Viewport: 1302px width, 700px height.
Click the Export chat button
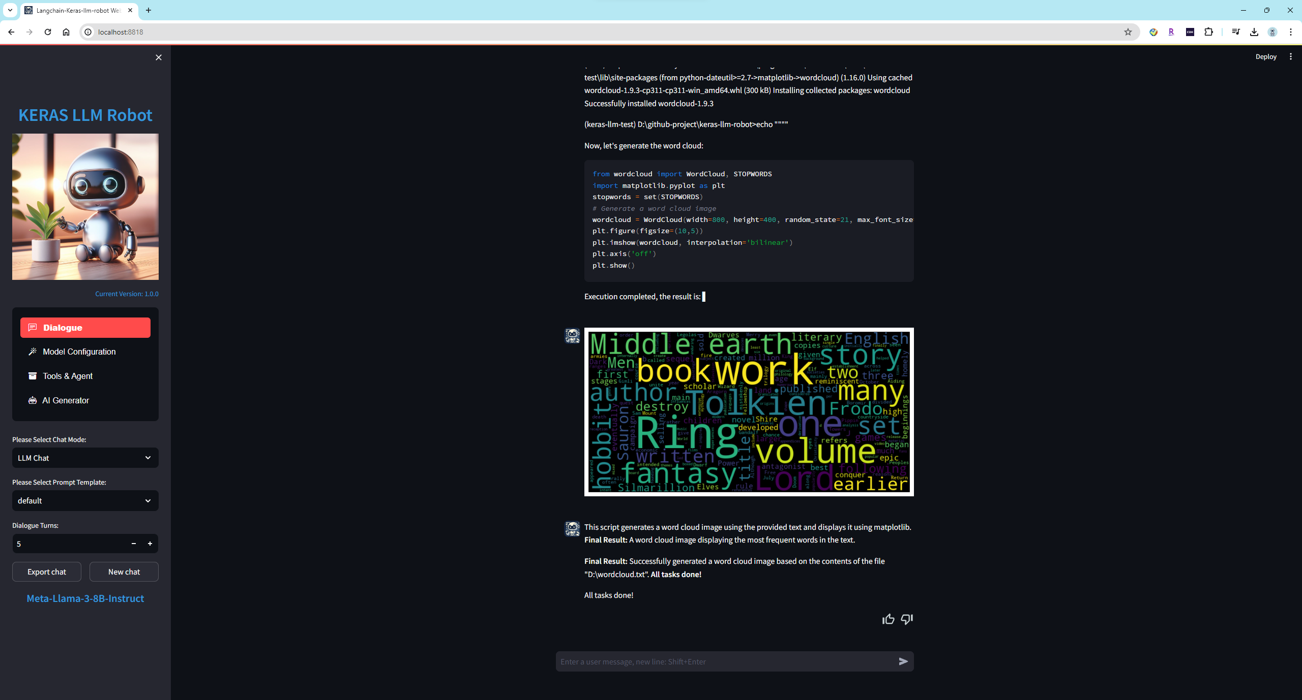[x=47, y=571]
